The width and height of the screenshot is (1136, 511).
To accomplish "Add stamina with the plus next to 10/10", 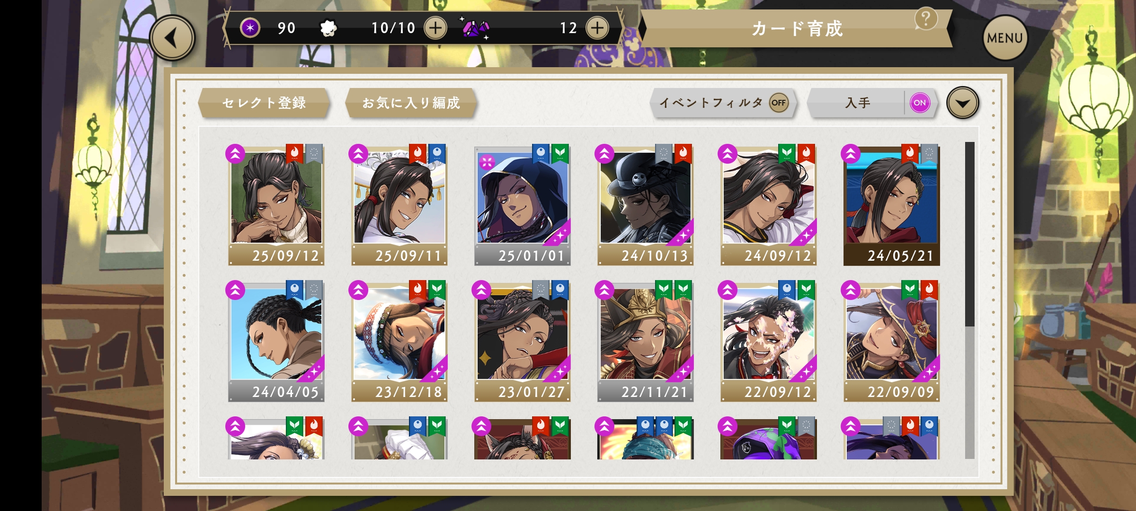I will pos(435,28).
